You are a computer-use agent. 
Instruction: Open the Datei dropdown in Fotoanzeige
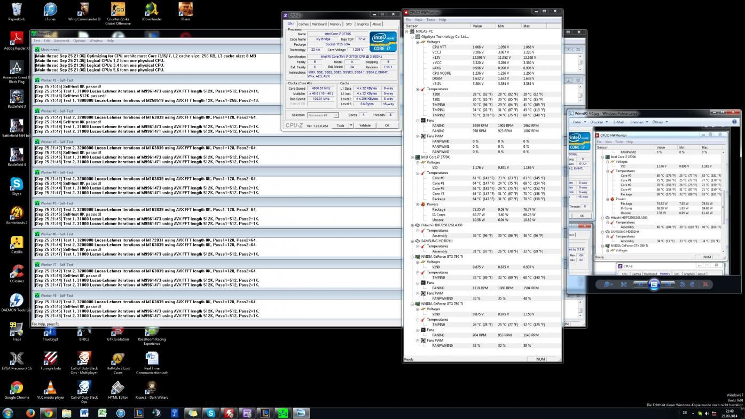579,122
